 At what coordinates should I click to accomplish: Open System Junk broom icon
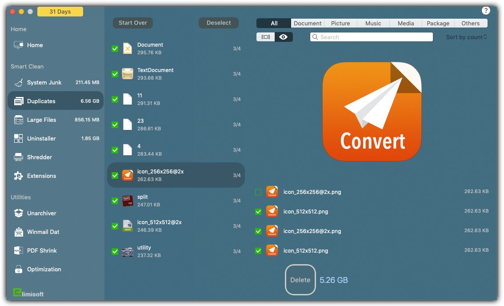click(19, 83)
